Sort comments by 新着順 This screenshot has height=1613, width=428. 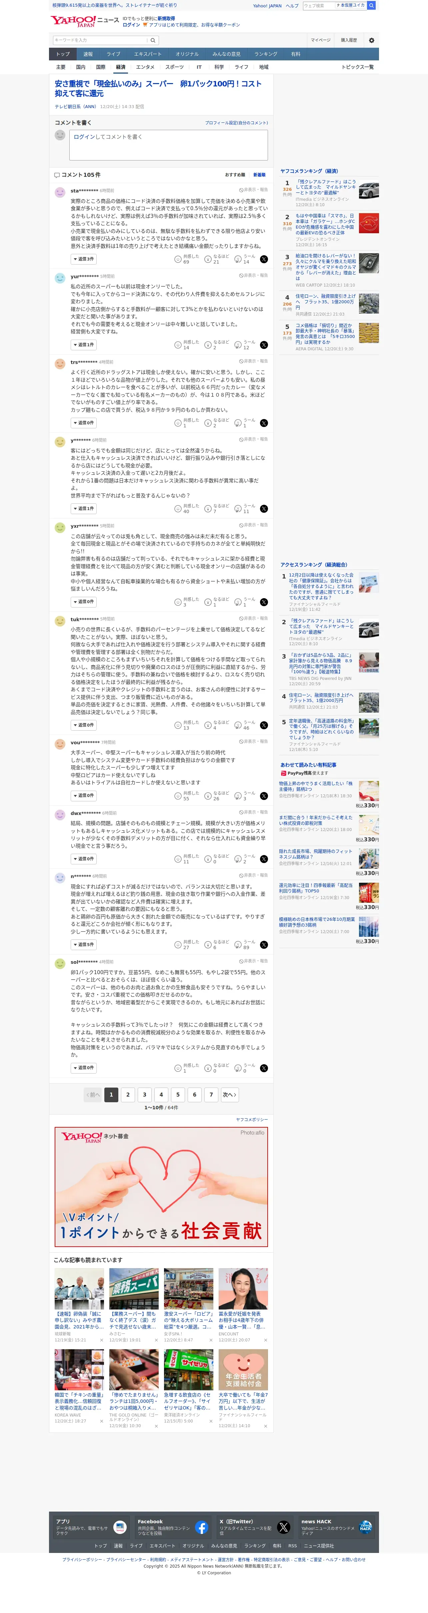pos(259,175)
